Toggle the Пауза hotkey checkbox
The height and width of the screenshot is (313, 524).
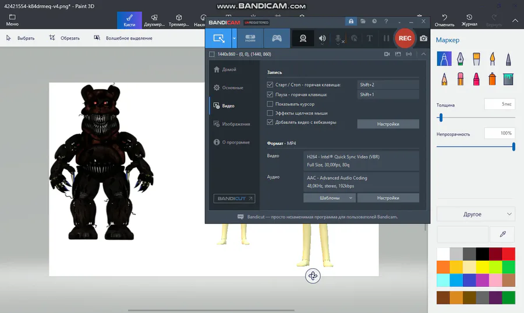270,94
